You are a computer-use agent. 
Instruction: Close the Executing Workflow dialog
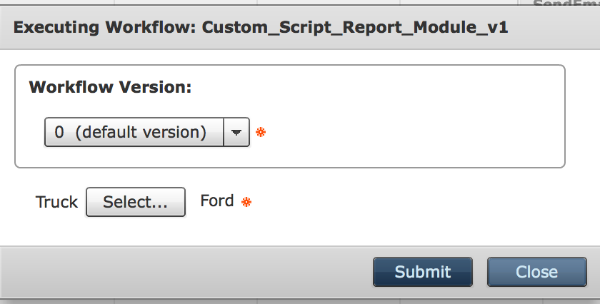pyautogui.click(x=537, y=272)
